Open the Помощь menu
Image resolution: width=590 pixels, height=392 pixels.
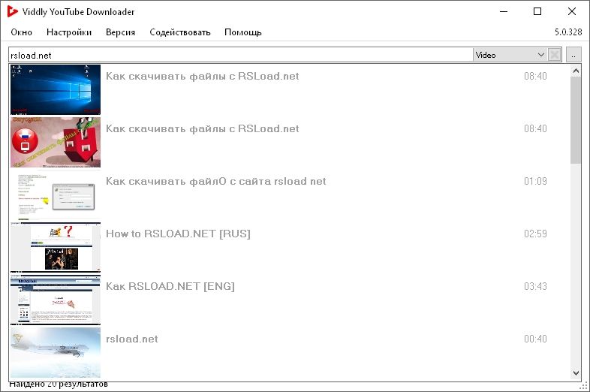(x=243, y=32)
